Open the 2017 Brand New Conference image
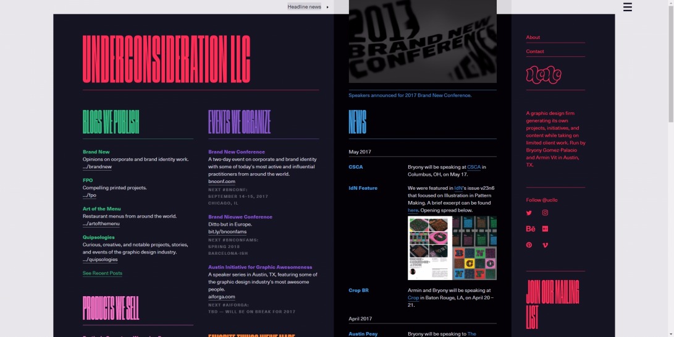The width and height of the screenshot is (674, 337). coord(423,41)
